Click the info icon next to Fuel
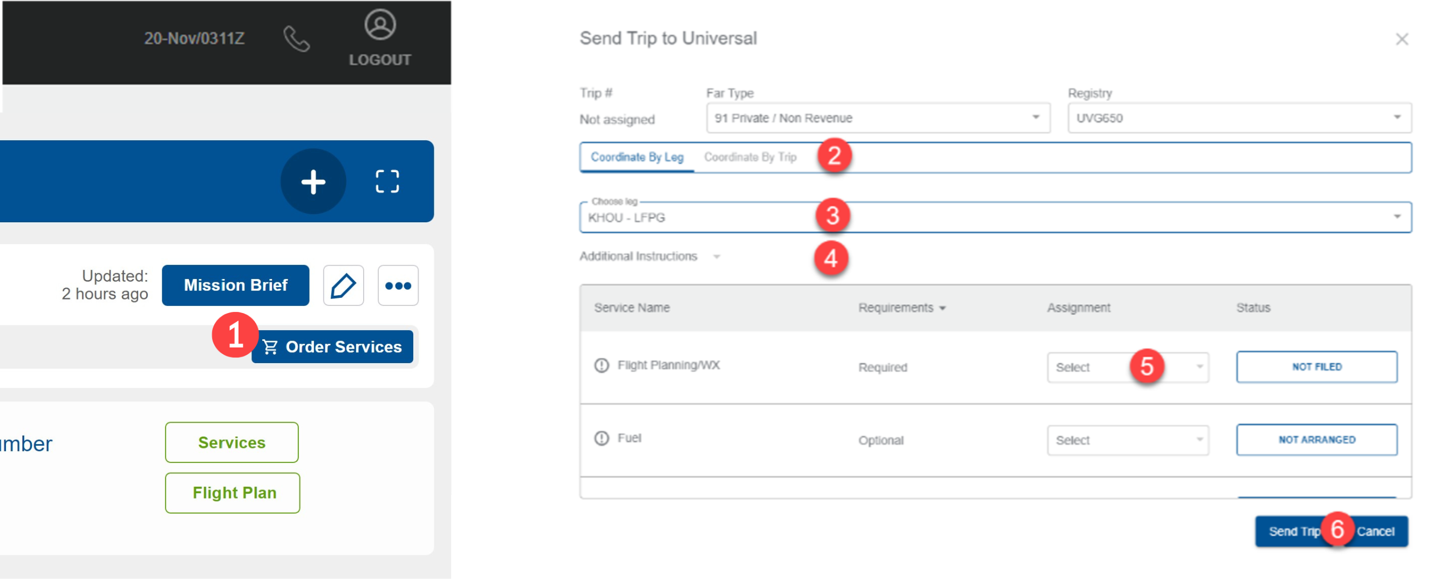The width and height of the screenshot is (1439, 579). coord(601,438)
